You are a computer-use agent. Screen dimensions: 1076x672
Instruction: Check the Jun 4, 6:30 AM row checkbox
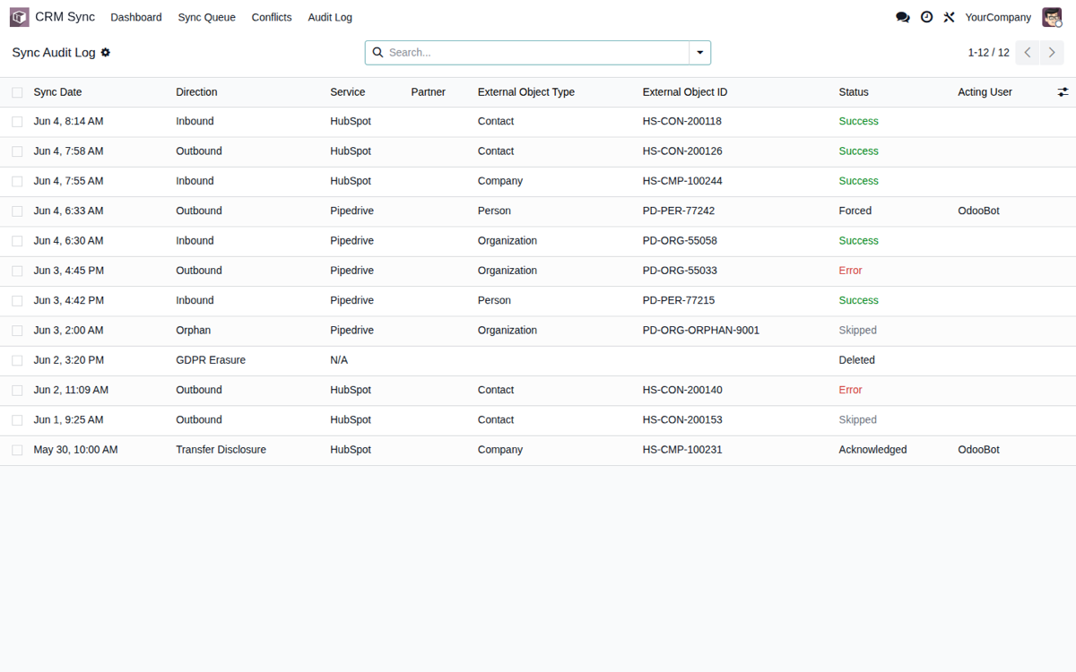coord(17,241)
